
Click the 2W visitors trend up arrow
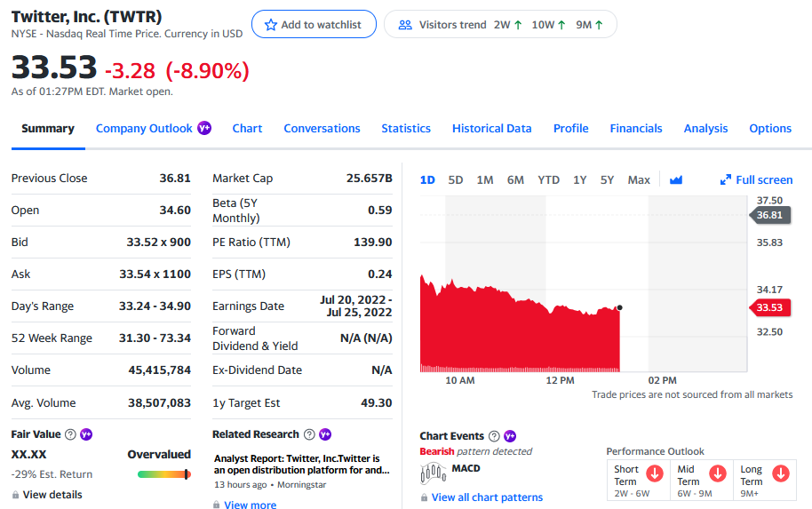pyautogui.click(x=518, y=25)
